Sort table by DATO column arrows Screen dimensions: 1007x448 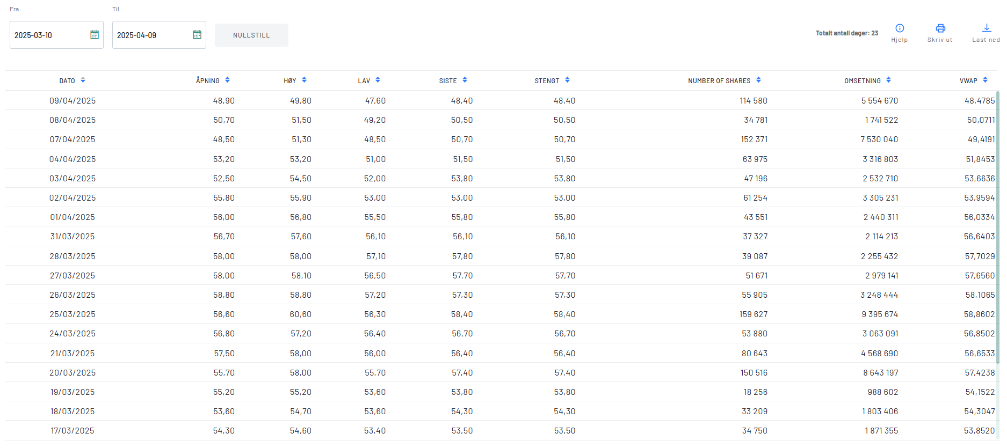pos(83,80)
